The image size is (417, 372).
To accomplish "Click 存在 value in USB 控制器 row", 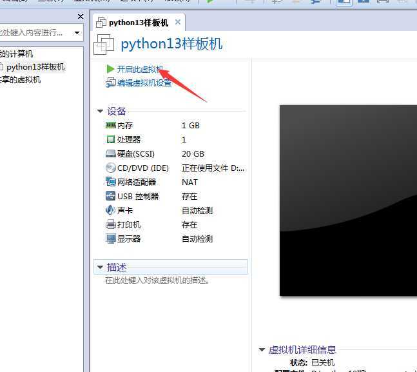I will click(x=189, y=197).
